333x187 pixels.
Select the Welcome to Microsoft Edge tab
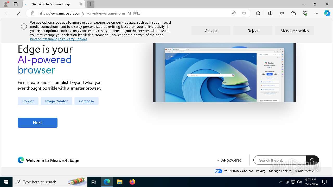54,4
